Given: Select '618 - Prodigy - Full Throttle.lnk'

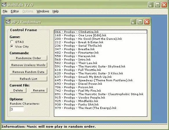Looking at the screenshot, I should 101,70.
